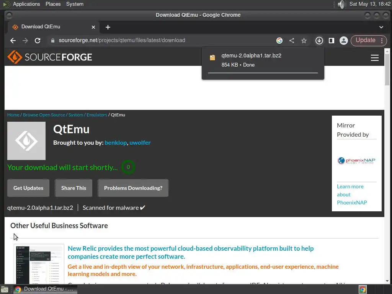392x294 pixels.
Task: Open the Chrome profile avatar
Action: (x=344, y=41)
